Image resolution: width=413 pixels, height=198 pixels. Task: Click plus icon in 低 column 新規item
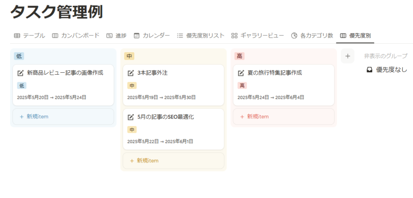click(22, 117)
